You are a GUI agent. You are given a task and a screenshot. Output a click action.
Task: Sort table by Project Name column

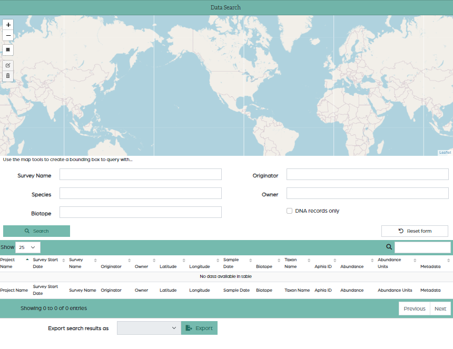pyautogui.click(x=15, y=263)
